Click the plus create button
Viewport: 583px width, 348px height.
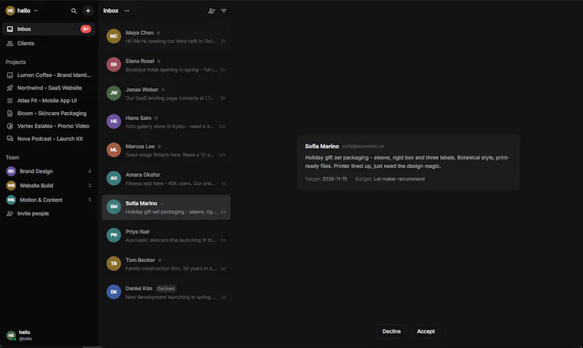(x=88, y=11)
